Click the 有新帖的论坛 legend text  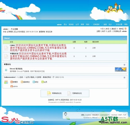[x=57, y=93]
